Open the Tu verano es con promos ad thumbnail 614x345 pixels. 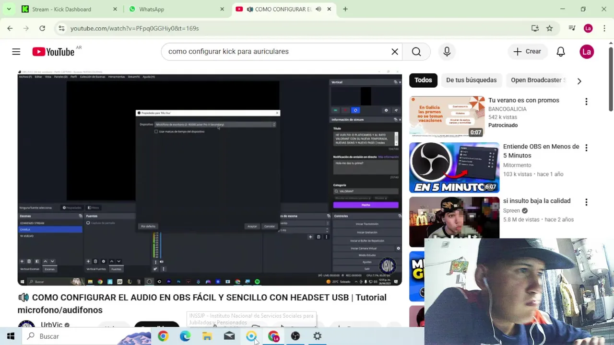pos(447,116)
